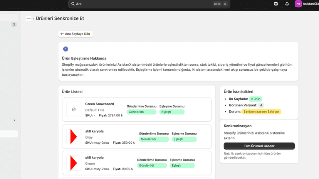Click the Green Snowboard placeholder image icon
Screen dimensions: 319x179
pos(74,109)
